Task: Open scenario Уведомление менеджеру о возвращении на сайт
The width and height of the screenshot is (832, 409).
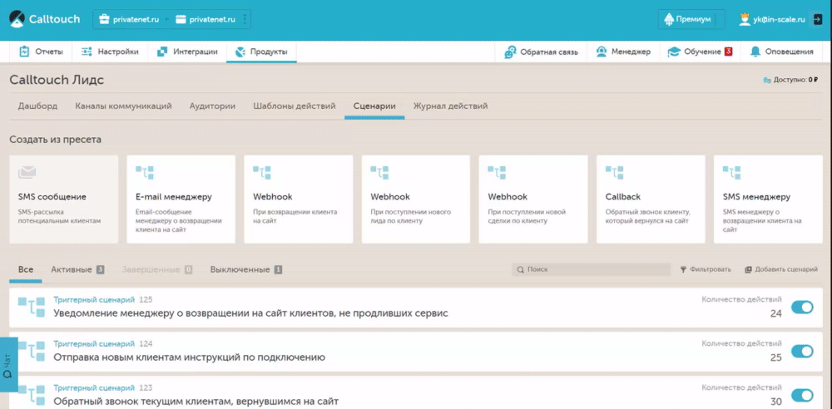Action: click(x=251, y=313)
